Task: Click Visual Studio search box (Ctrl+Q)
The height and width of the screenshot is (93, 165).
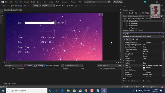Action: (x=97, y=2)
